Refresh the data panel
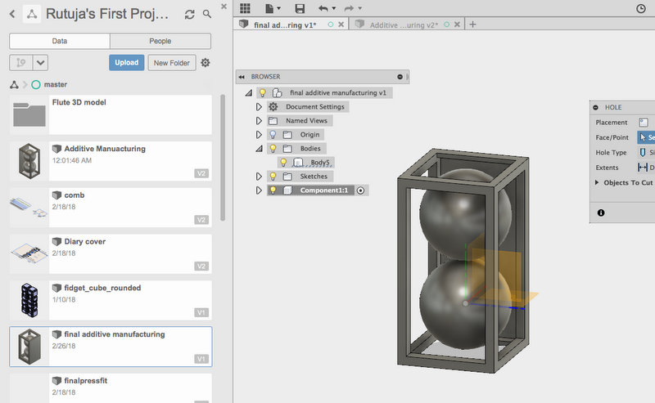This screenshot has height=403, width=655. [190, 14]
